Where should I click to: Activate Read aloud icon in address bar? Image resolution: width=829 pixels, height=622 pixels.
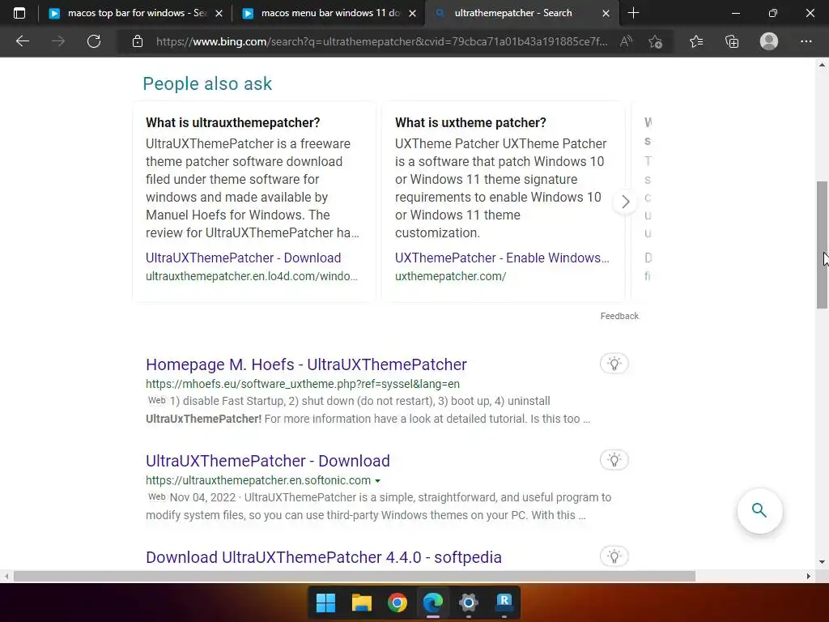[x=626, y=41]
